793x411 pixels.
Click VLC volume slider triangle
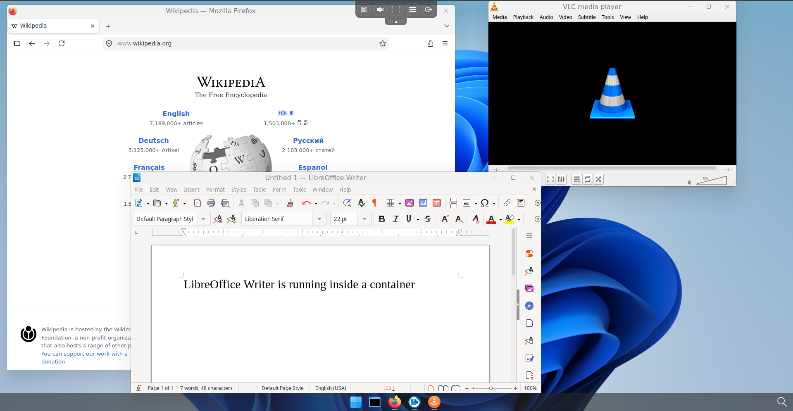(712, 181)
